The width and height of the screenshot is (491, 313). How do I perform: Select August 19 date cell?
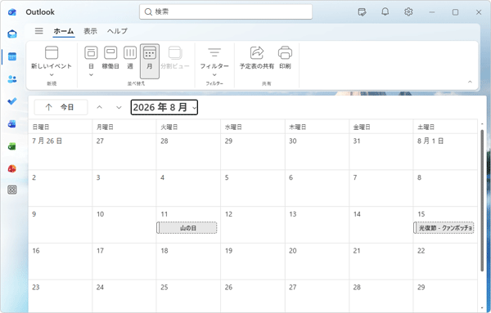(253, 262)
